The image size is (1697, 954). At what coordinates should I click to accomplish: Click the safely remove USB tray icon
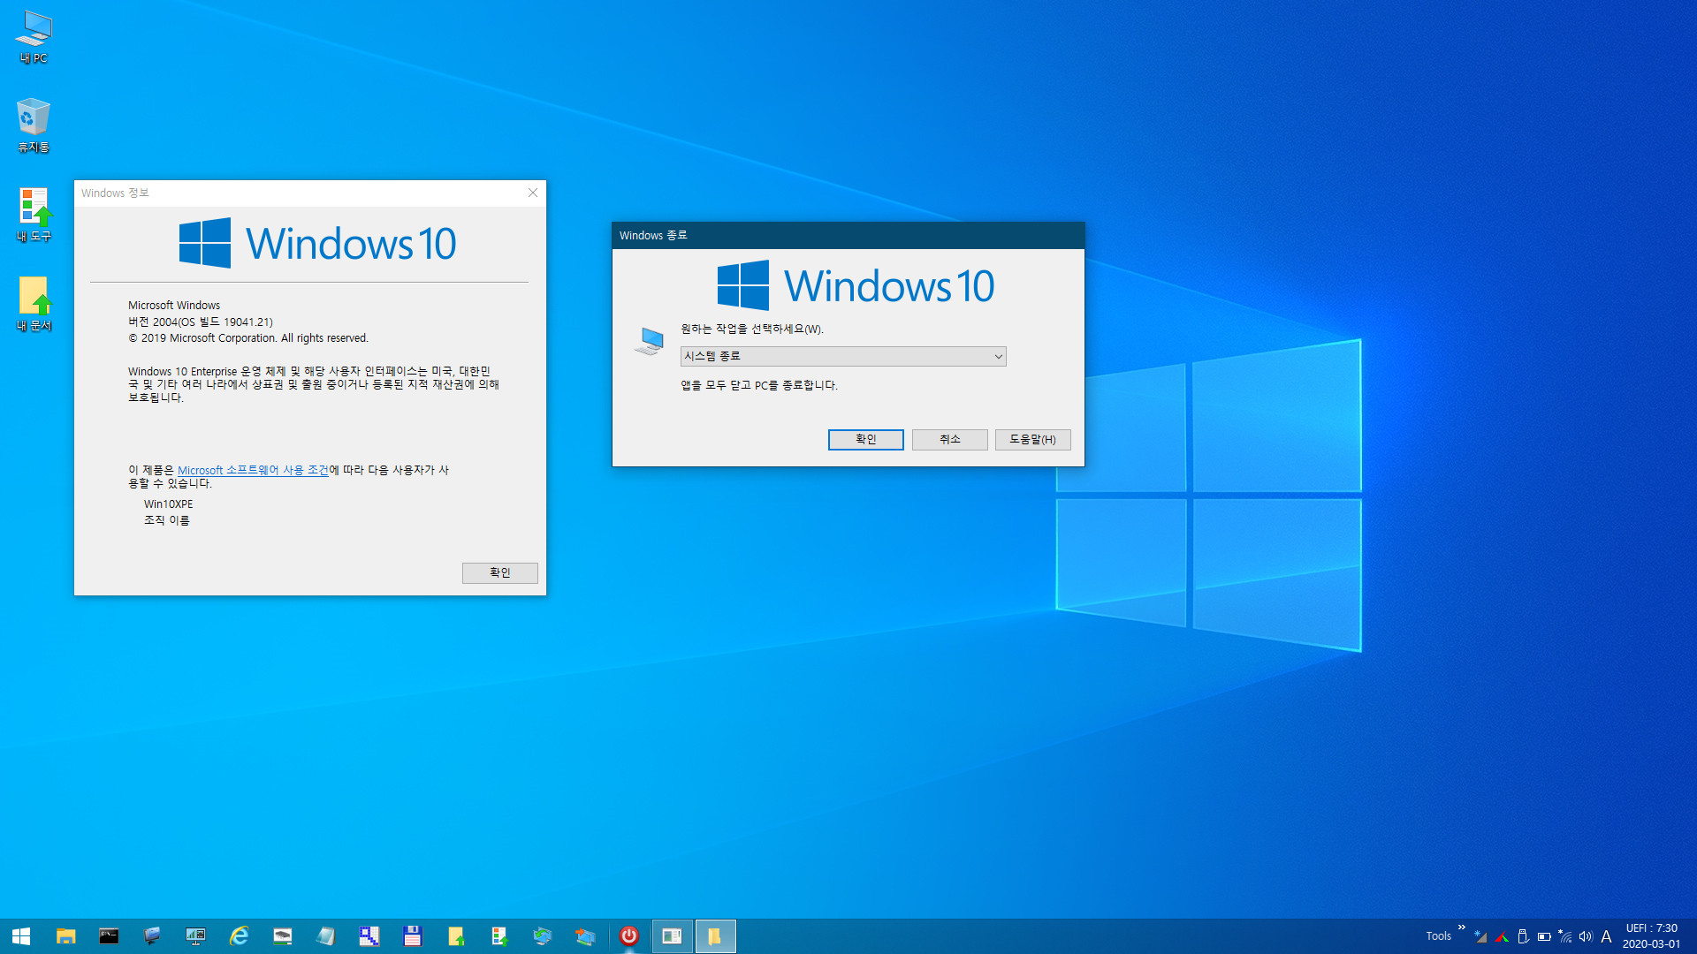(1523, 936)
